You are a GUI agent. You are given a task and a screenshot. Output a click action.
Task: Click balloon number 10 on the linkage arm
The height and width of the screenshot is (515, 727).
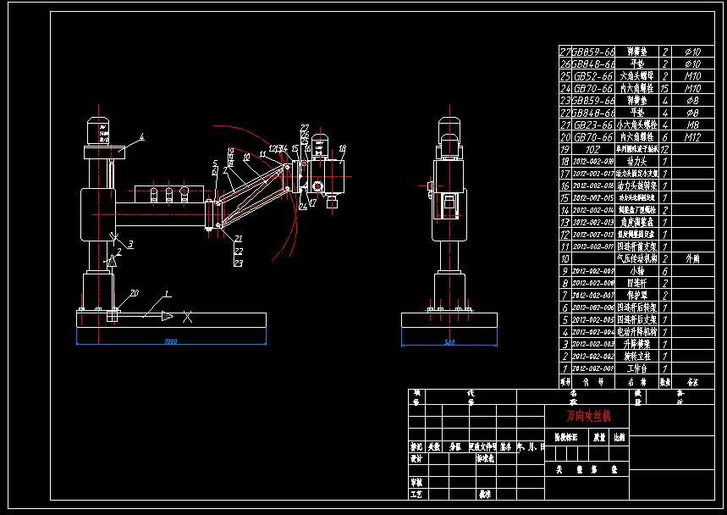(245, 157)
